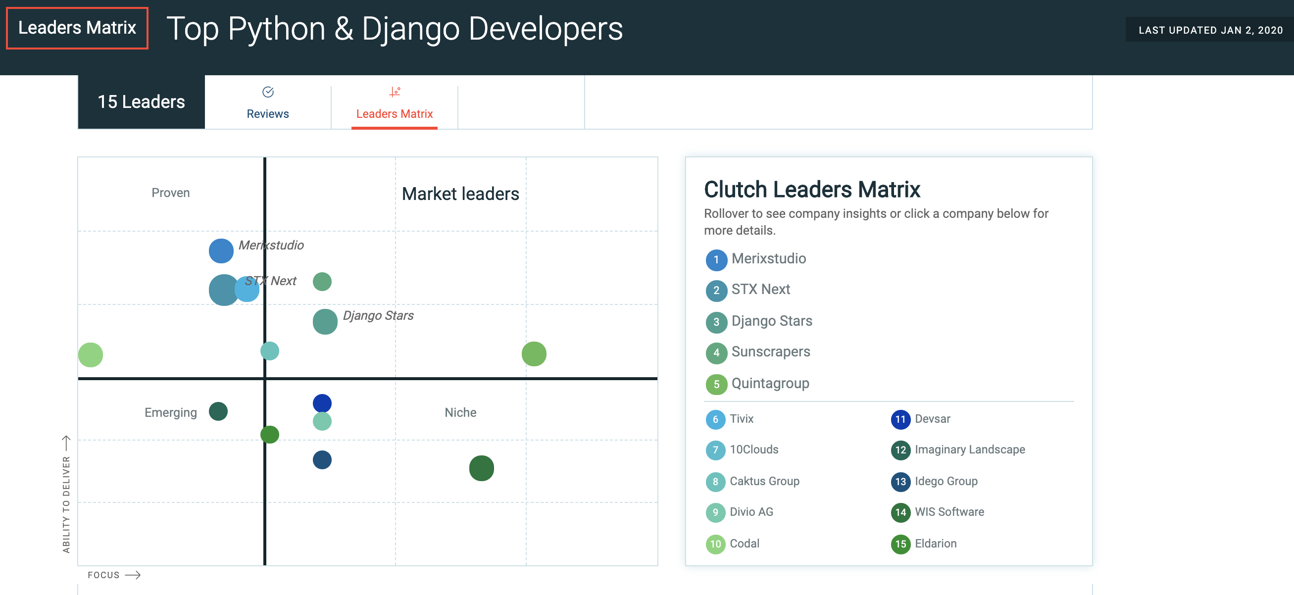Viewport: 1294px width, 595px height.
Task: Click the dark green bubble in the Niche quadrant
Action: click(x=481, y=468)
